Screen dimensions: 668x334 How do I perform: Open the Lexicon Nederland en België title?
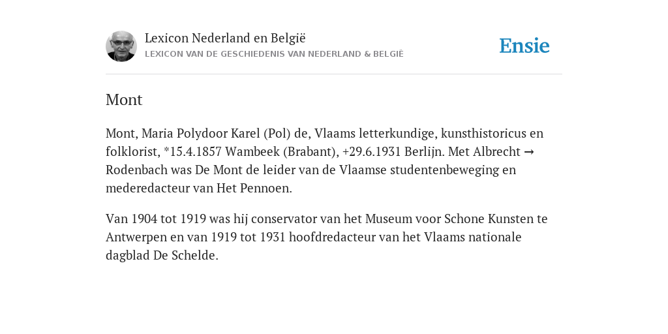click(x=225, y=38)
